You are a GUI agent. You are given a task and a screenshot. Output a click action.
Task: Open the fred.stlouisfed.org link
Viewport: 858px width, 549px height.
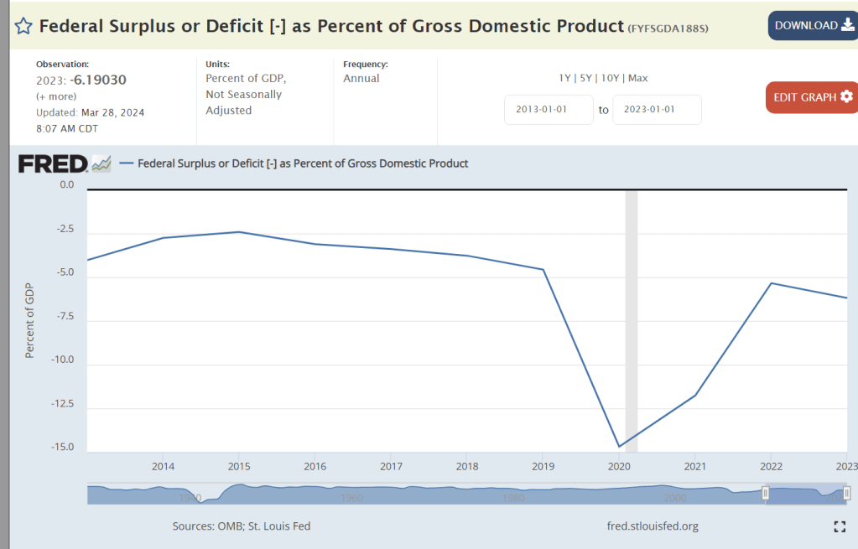[x=652, y=526]
